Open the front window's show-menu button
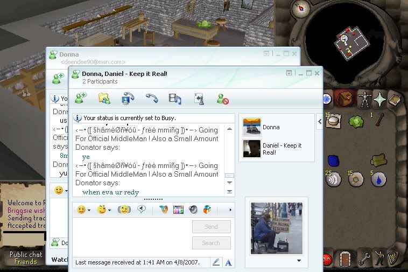Screen dimensions: 408x272 tap(289, 73)
